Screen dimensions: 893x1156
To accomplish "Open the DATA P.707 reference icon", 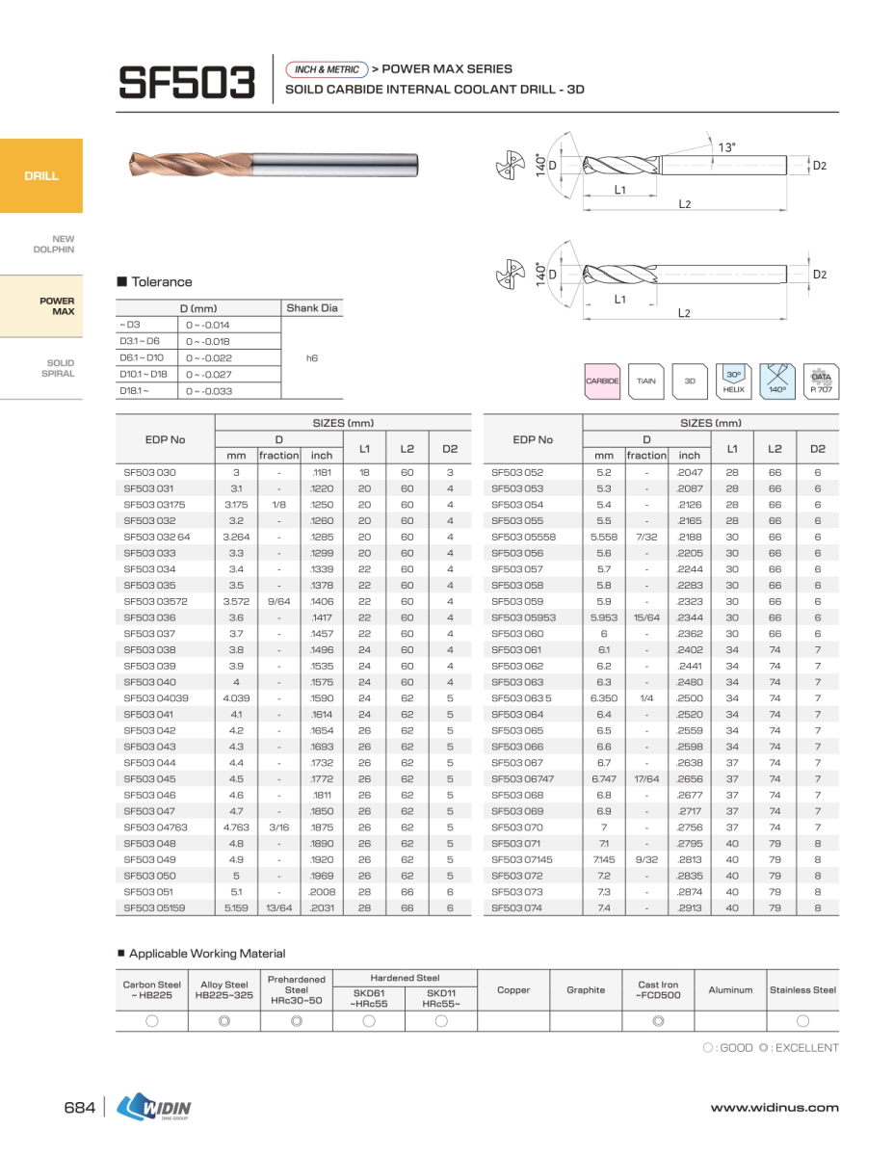I will pyautogui.click(x=821, y=381).
